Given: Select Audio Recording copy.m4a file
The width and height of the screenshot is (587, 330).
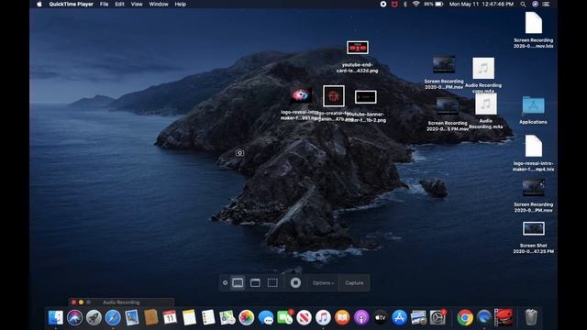Looking at the screenshot, I should tap(483, 68).
